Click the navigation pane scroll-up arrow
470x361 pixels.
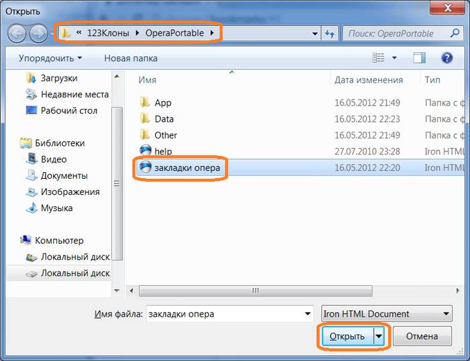[117, 77]
